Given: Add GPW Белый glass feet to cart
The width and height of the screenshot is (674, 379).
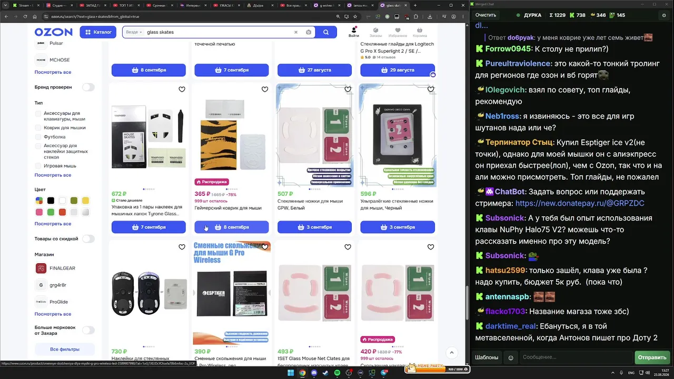Looking at the screenshot, I should point(314,227).
